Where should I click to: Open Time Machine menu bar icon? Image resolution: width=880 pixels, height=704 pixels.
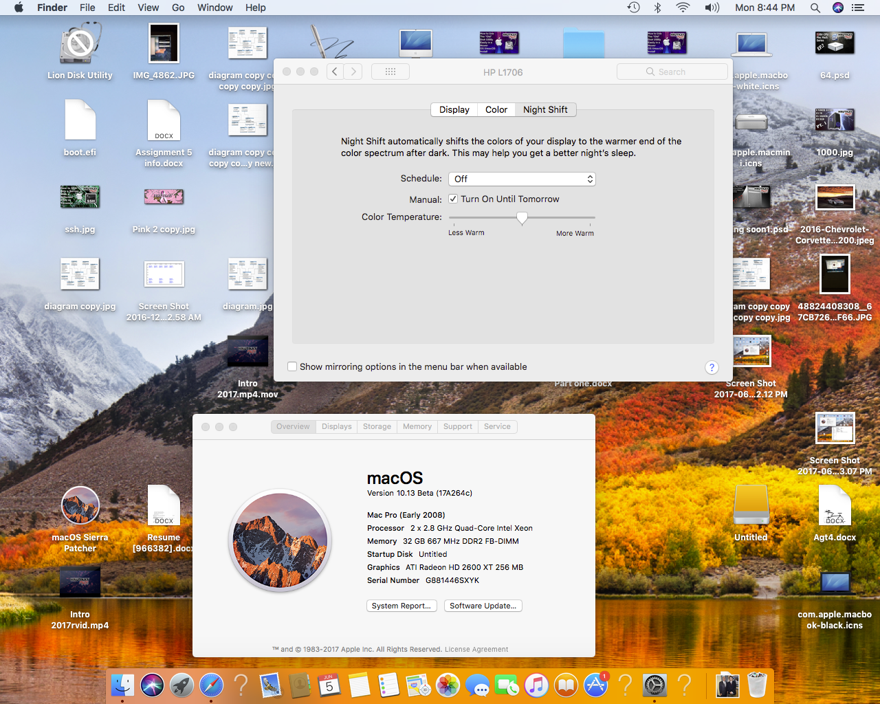pyautogui.click(x=633, y=8)
